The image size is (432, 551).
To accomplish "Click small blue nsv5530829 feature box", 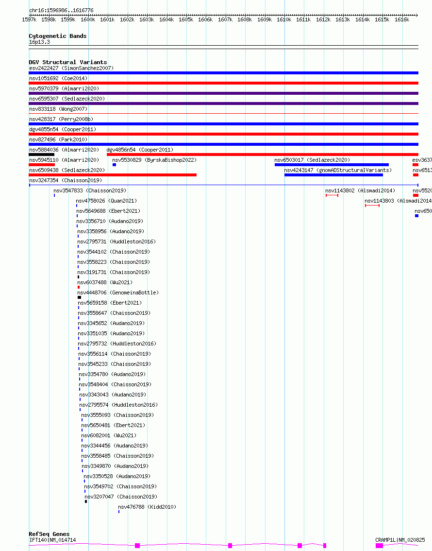I will pos(114,165).
